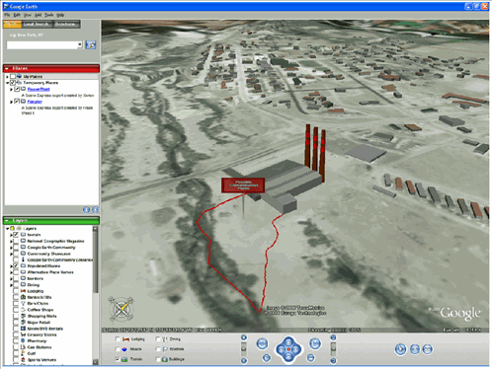Viewport: 492px width, 369px height.
Task: Tilt the view using the button below the tilt slider
Action: (333, 360)
